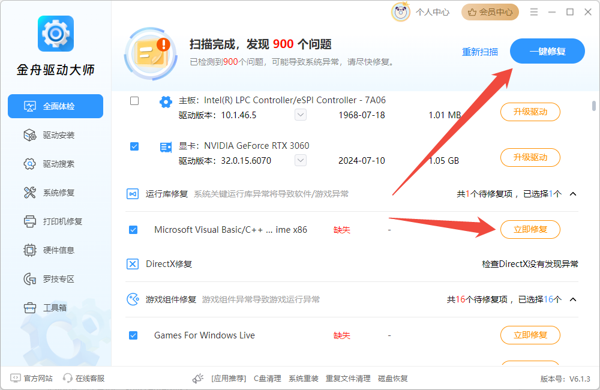Switch to 全面体检 in sidebar
The width and height of the screenshot is (600, 390).
click(x=55, y=106)
